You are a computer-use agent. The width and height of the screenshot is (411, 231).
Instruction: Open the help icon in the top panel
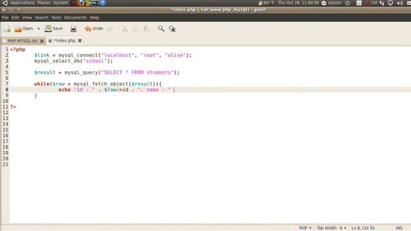[103, 3]
